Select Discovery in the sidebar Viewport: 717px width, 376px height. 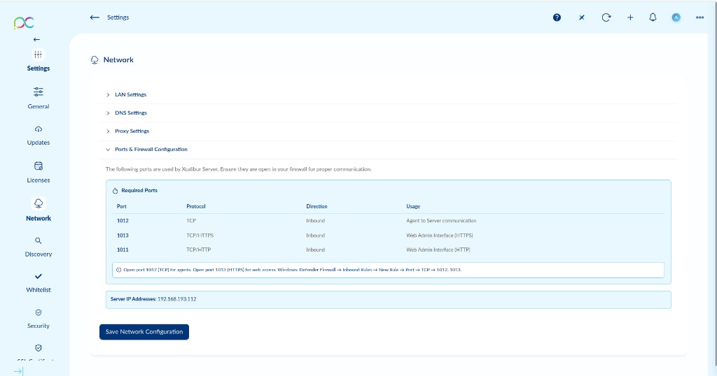point(39,246)
